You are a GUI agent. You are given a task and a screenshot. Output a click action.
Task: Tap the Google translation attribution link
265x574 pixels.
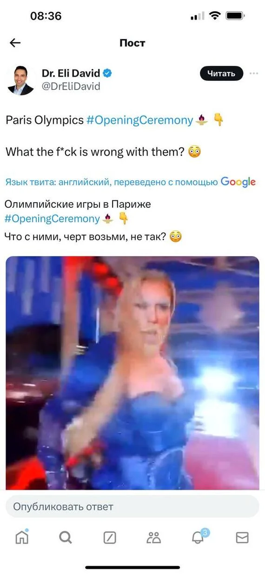pos(238,182)
